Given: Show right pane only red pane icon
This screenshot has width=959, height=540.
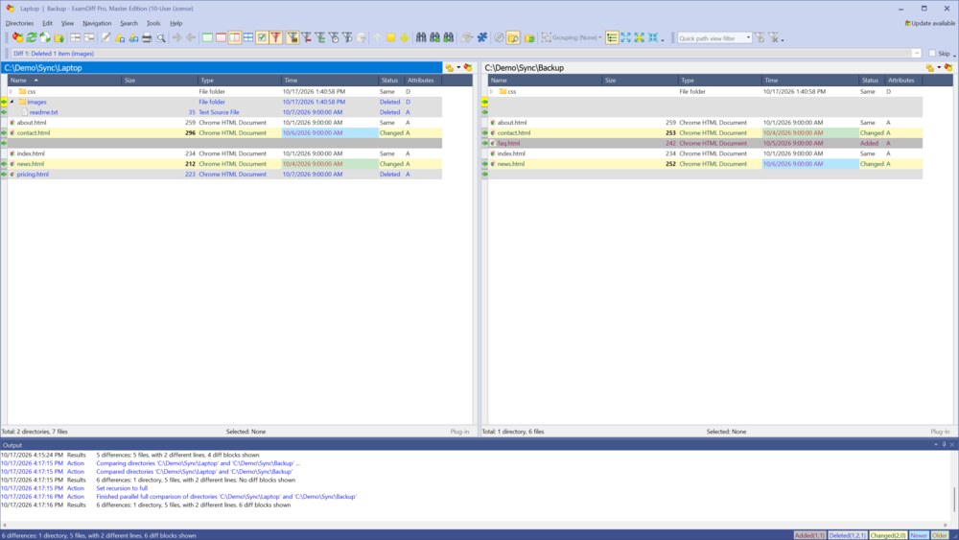Looking at the screenshot, I should click(x=221, y=38).
